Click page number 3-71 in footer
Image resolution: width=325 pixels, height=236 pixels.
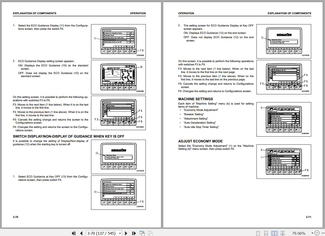pyautogui.click(x=308, y=217)
